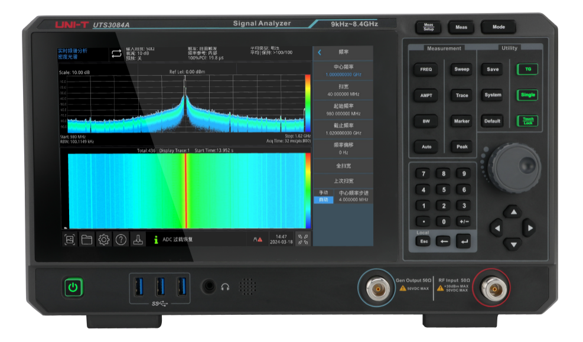Open the file folder icon
Viewport: 583px width, 342px height.
click(87, 239)
